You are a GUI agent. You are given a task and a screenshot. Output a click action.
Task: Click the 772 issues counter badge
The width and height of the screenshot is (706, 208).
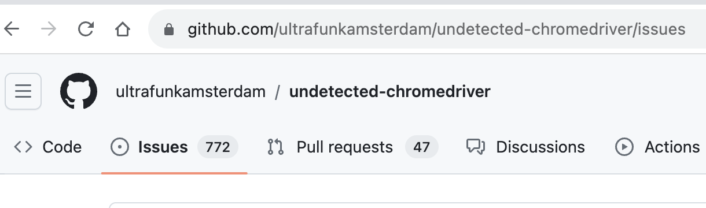click(x=218, y=147)
